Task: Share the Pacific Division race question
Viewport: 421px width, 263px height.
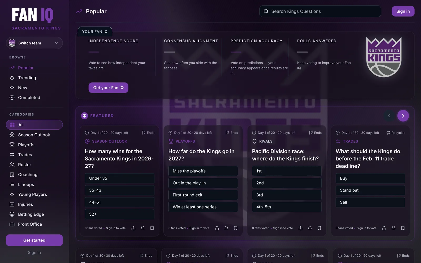Action: 300,228
